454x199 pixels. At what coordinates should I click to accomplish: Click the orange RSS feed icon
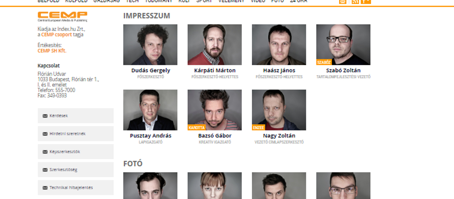coord(355,1)
